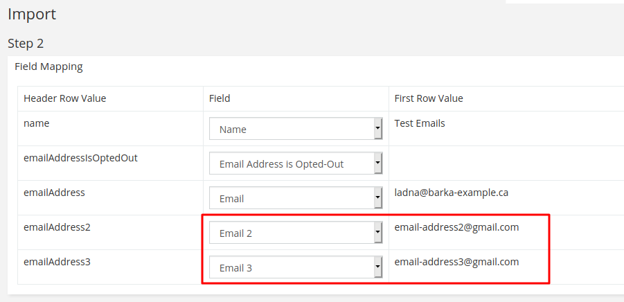Screen dimensions: 624x302
Task: Click the Test Emails first row value
Action: tap(420, 123)
